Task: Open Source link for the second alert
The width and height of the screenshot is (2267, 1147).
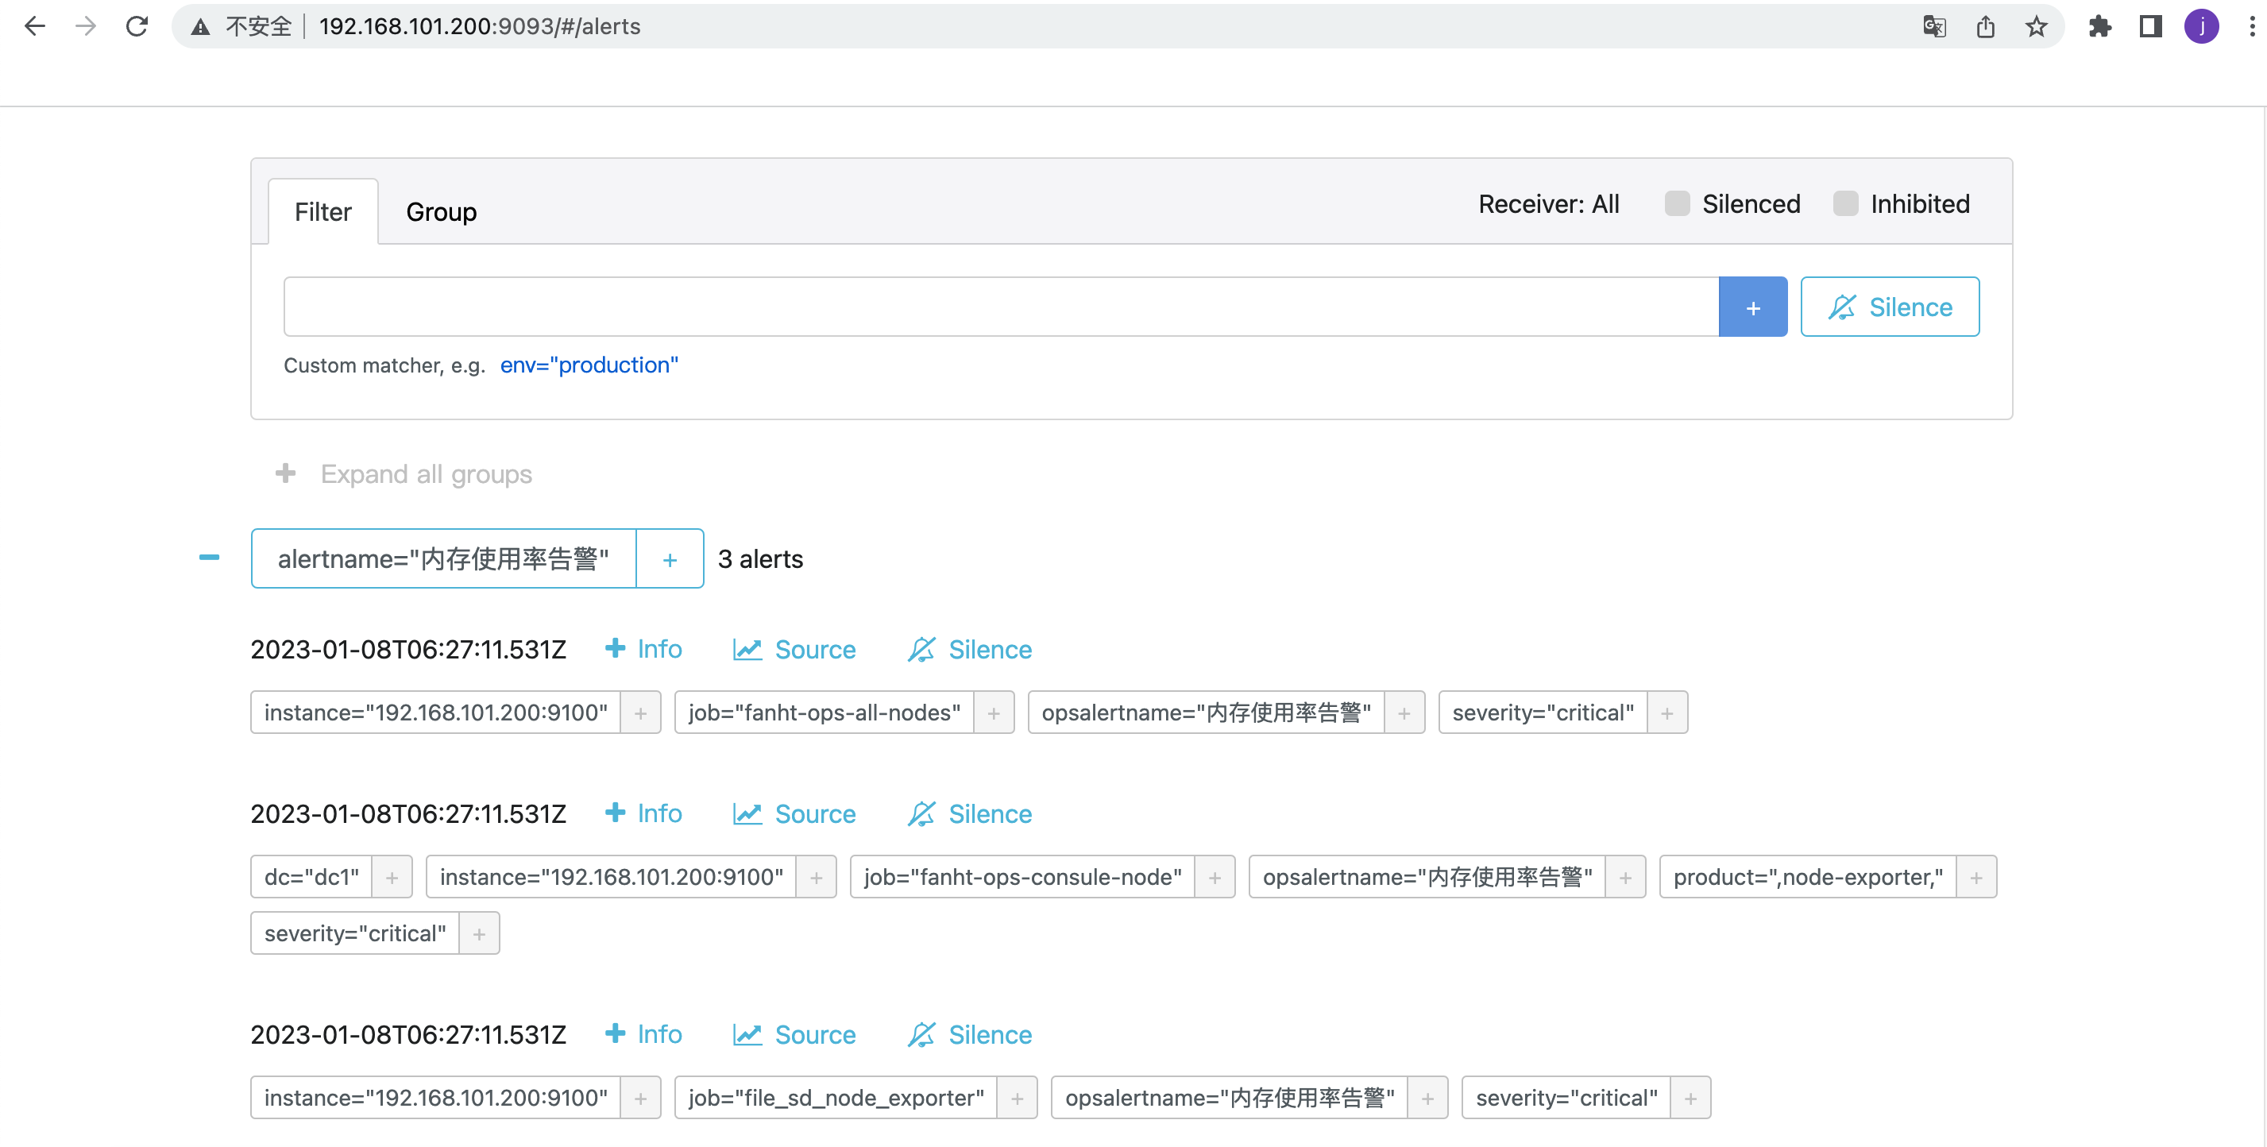Action: 794,813
